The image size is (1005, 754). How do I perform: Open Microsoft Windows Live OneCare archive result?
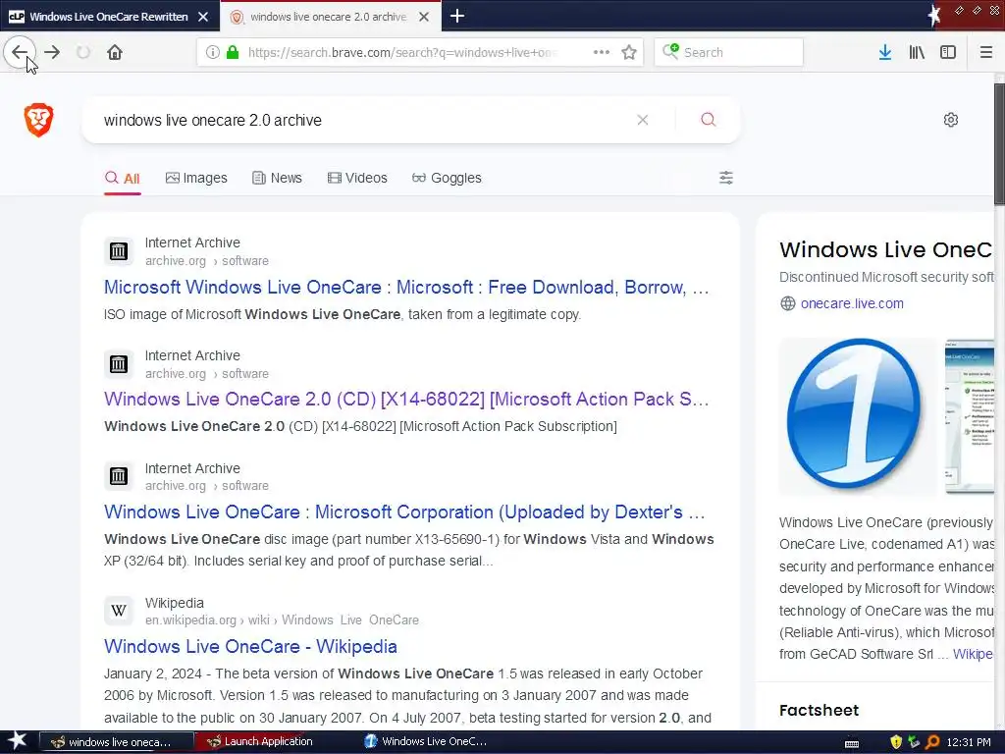click(406, 288)
